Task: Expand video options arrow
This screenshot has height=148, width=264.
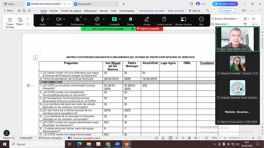Action: (x=64, y=19)
